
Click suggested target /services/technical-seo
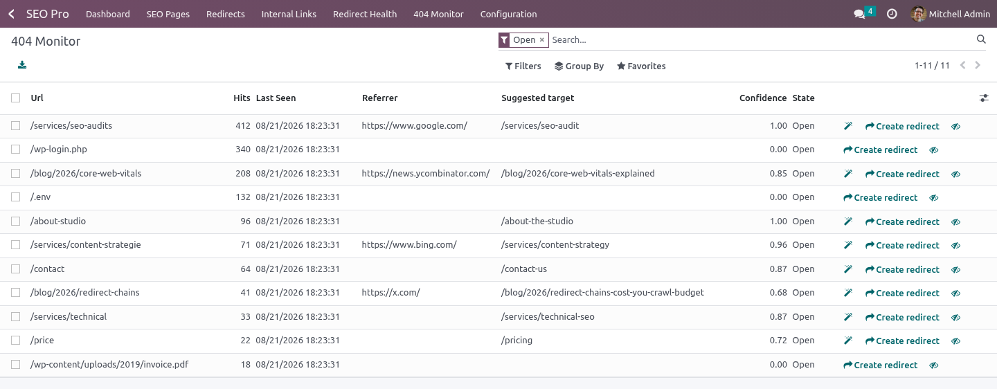click(548, 317)
